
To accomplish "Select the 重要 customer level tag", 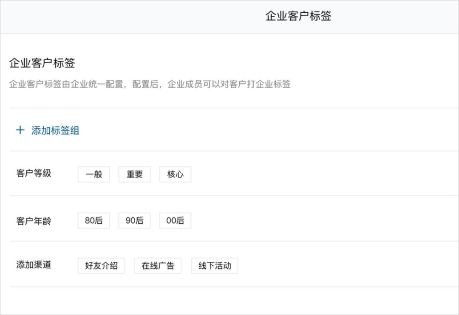I will pyautogui.click(x=134, y=174).
